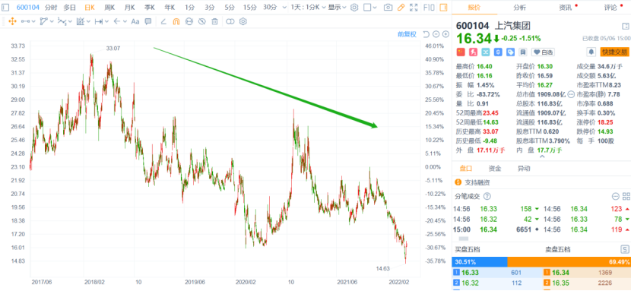
Task: Zoom out chart with minus circle
Action: [x=436, y=34]
